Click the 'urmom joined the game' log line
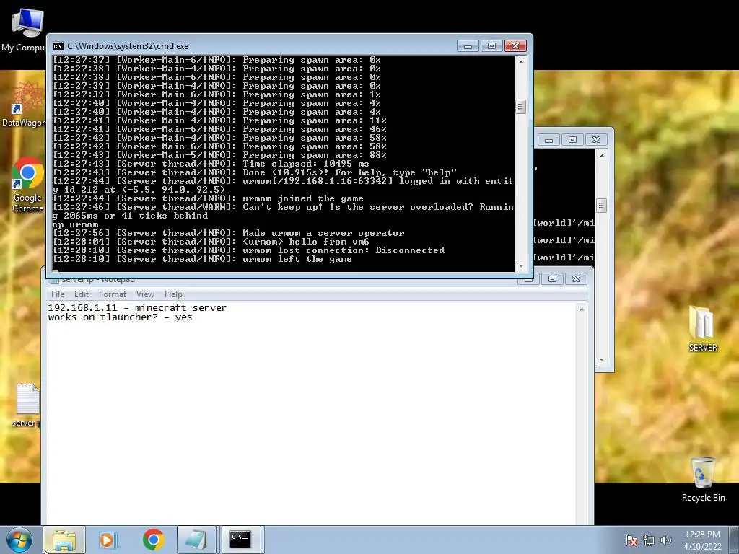Image resolution: width=739 pixels, height=554 pixels. (x=208, y=198)
